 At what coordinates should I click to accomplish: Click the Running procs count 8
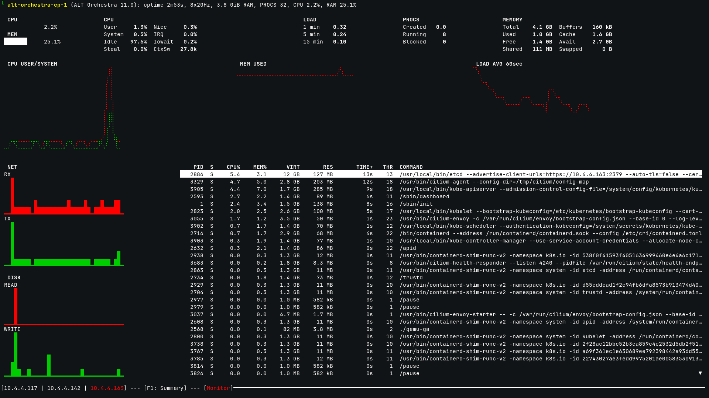click(x=444, y=34)
